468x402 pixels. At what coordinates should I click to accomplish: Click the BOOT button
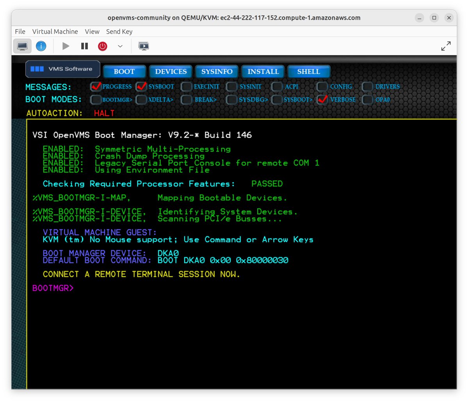pyautogui.click(x=124, y=72)
